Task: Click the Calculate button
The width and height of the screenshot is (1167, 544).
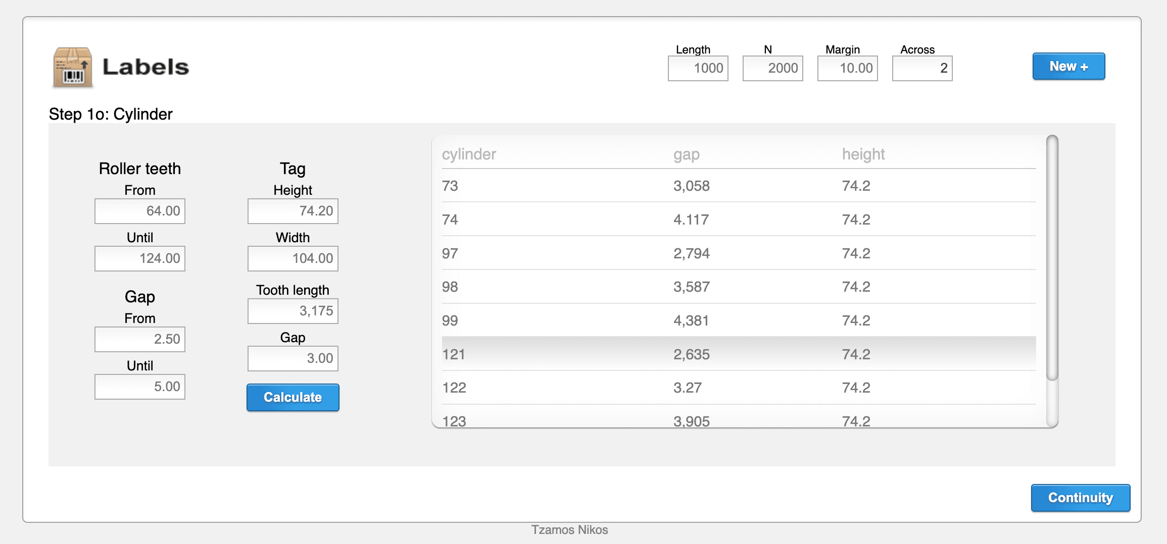Action: (293, 398)
